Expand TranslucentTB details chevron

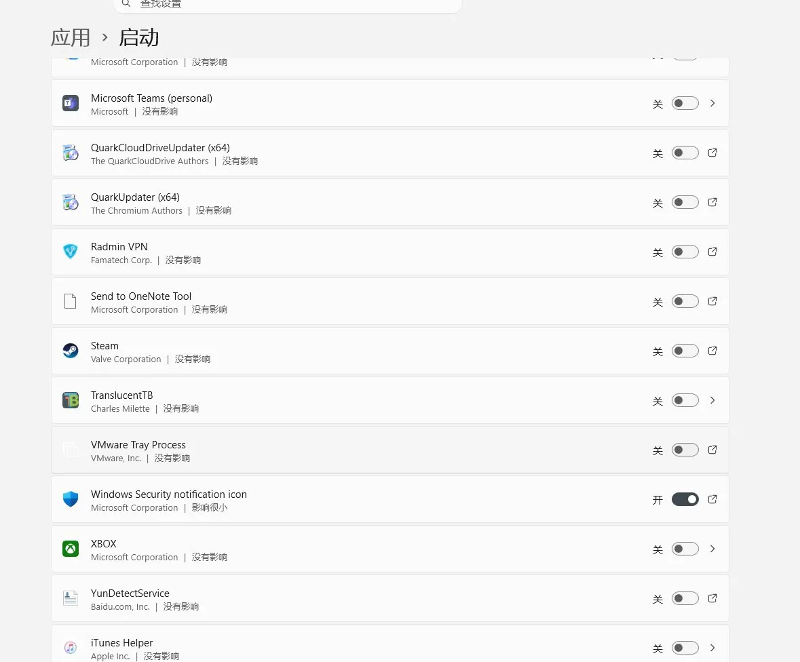(712, 400)
